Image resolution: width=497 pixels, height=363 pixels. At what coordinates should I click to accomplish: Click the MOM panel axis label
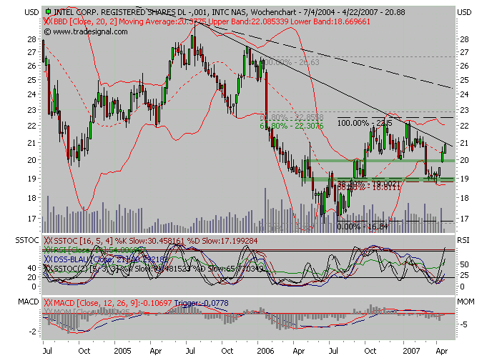click(466, 302)
